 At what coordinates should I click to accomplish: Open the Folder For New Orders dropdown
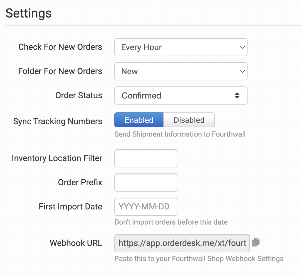tap(181, 71)
